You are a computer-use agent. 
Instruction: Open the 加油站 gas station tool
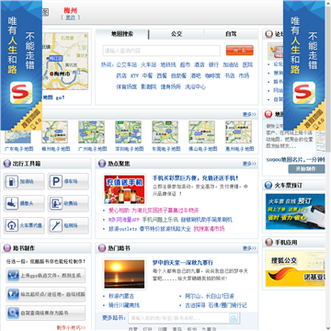click(24, 181)
